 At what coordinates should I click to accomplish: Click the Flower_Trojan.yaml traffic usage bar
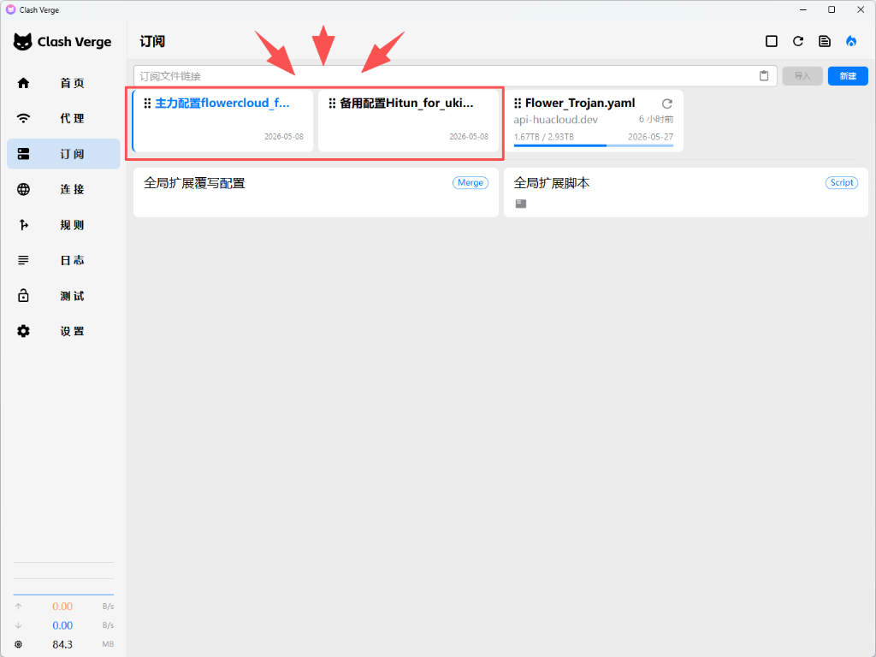tap(594, 145)
